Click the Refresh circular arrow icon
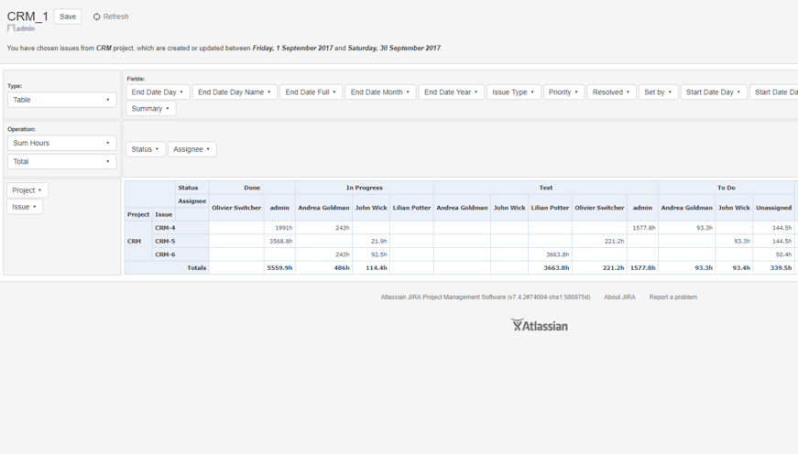Screen dimensions: 798x454 point(97,16)
